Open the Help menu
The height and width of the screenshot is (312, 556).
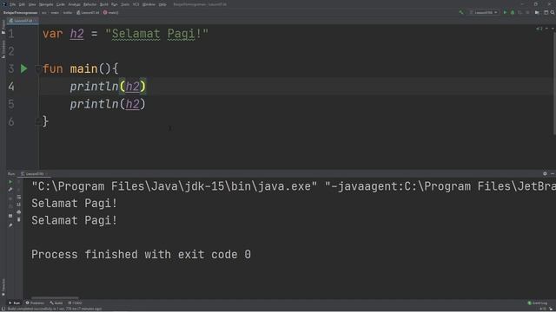[162, 4]
